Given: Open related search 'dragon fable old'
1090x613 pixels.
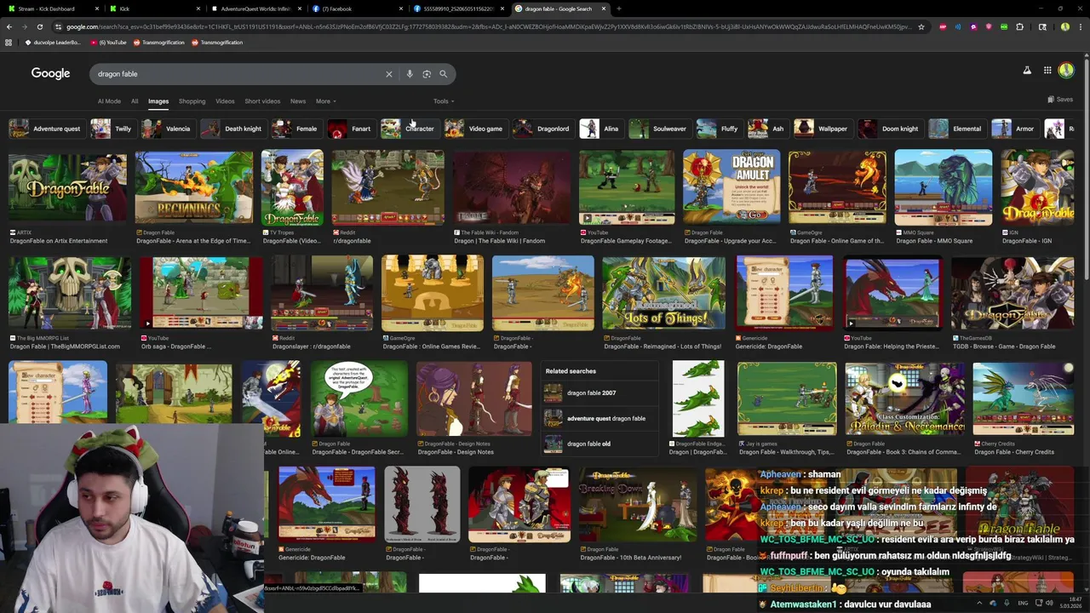Looking at the screenshot, I should (x=600, y=444).
